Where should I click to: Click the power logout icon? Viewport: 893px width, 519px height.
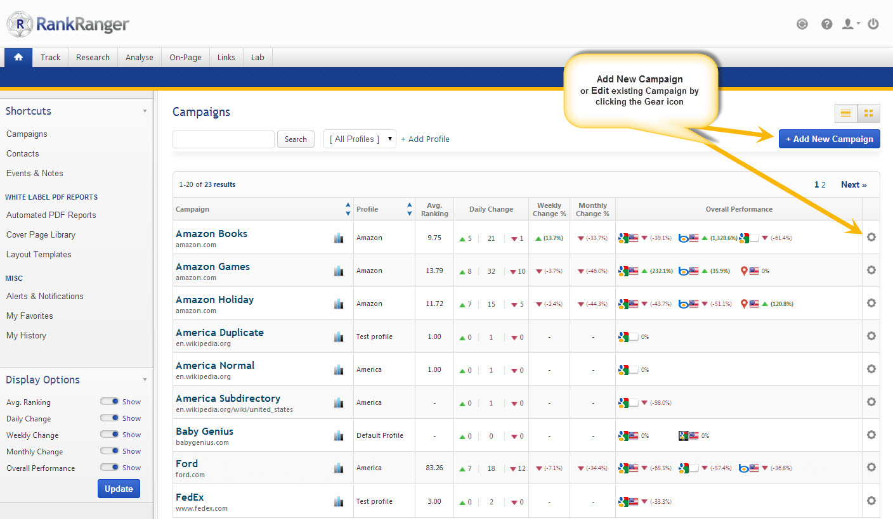click(873, 24)
